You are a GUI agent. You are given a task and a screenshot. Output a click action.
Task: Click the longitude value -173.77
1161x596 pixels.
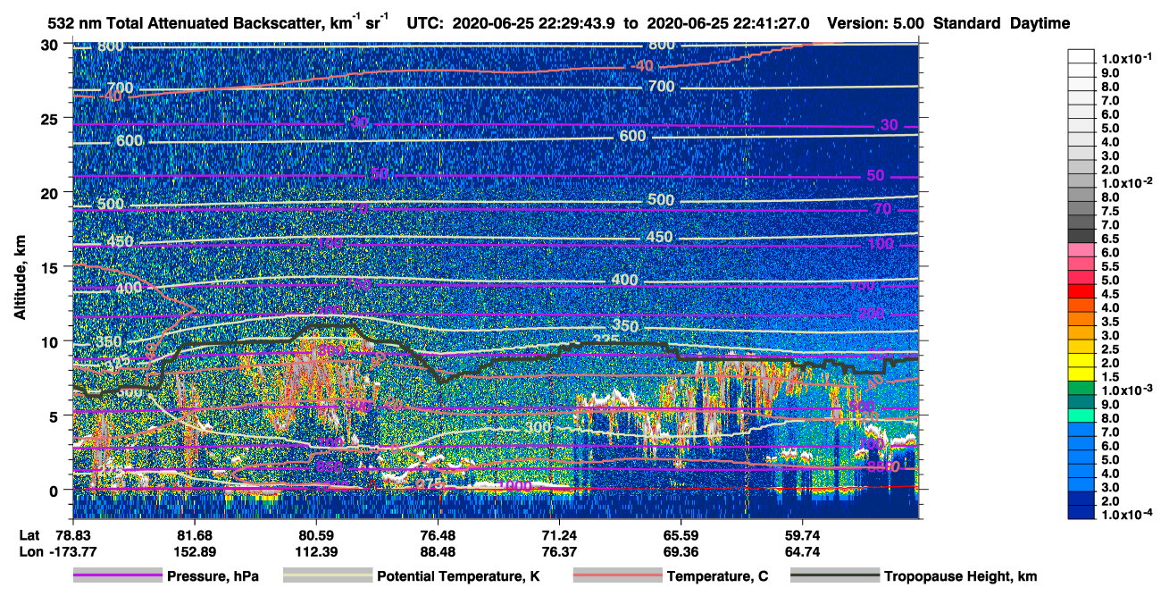tap(71, 551)
